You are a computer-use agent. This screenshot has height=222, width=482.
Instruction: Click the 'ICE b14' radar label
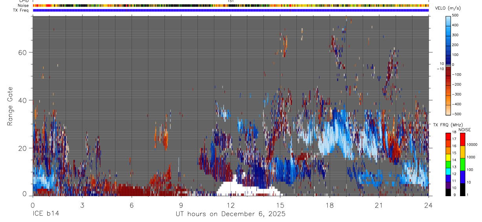point(46,214)
